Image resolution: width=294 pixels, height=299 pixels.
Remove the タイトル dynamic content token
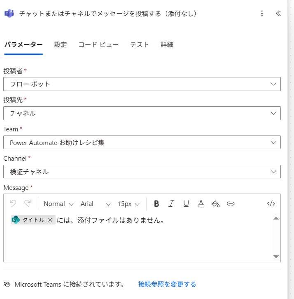(50, 220)
